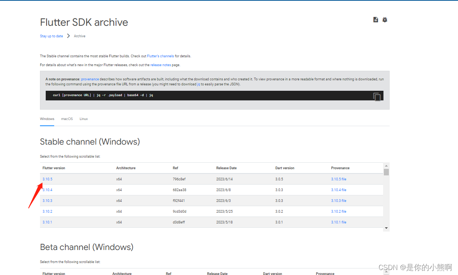Click the Ref value f92f441

(178, 201)
